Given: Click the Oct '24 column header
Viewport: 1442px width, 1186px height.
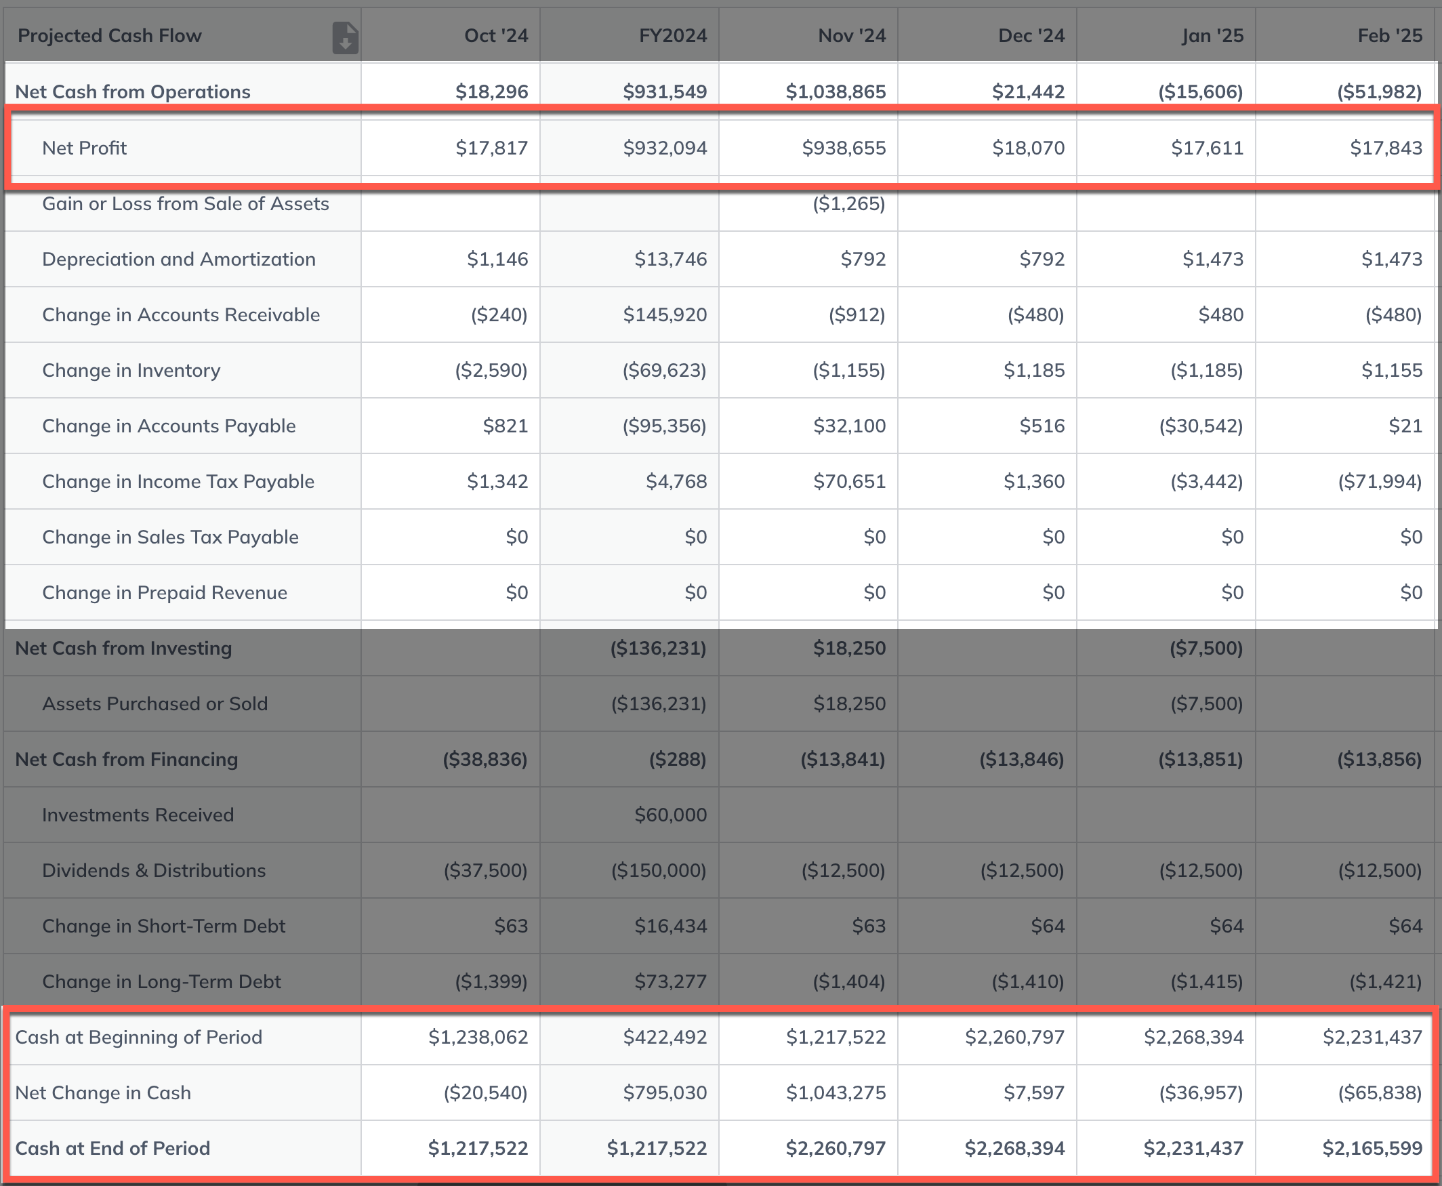Looking at the screenshot, I should (495, 35).
